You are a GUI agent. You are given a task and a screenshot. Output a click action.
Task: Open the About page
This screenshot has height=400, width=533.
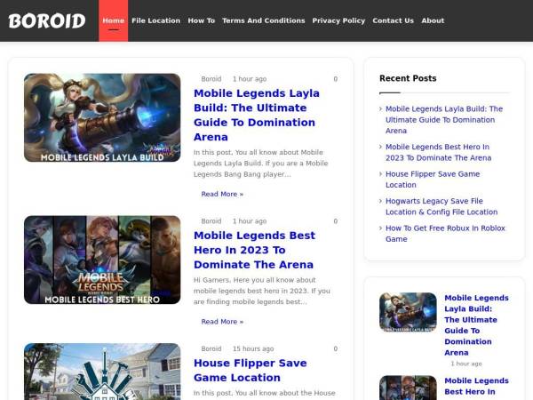[x=433, y=20]
